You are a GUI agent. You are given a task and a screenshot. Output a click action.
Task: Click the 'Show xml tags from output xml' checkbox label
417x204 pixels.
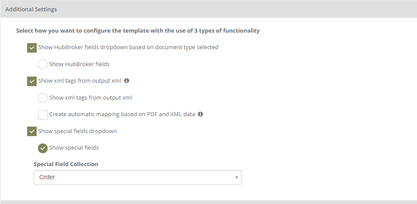tap(80, 80)
